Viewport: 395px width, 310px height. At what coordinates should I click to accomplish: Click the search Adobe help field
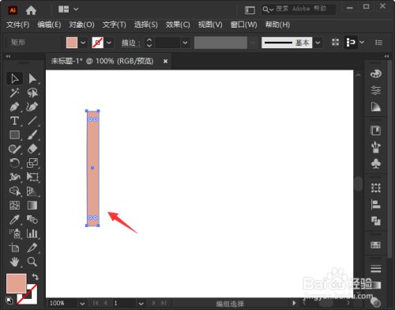click(x=299, y=9)
